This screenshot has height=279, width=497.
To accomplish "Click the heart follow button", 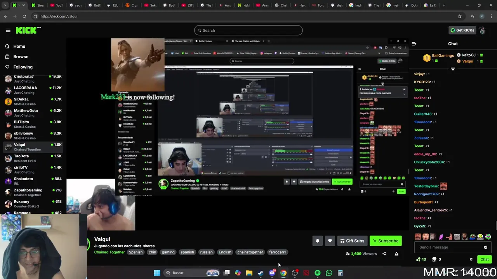I will point(330,241).
